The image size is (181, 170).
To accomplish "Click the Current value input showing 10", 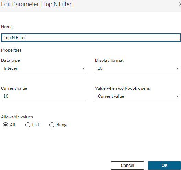I will tap(44, 96).
